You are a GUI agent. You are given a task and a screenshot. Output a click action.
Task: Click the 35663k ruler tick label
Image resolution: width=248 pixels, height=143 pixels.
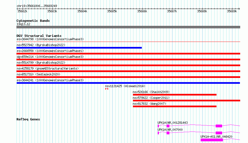tap(52, 11)
